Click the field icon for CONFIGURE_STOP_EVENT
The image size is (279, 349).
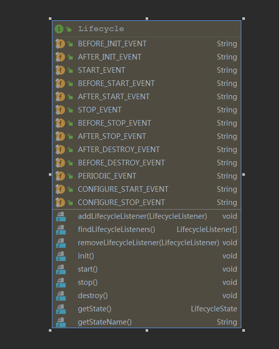point(60,202)
